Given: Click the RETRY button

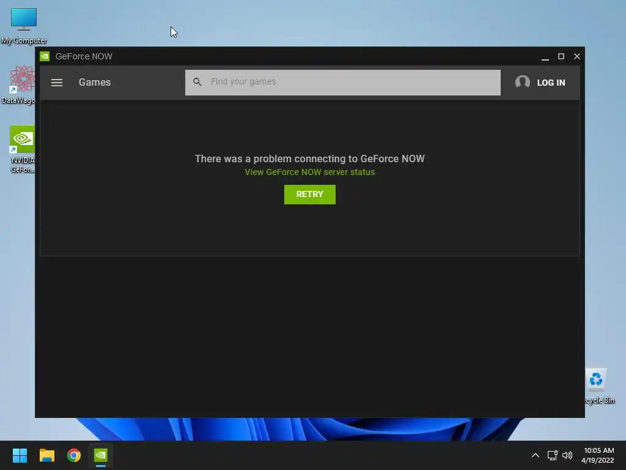Looking at the screenshot, I should [310, 194].
